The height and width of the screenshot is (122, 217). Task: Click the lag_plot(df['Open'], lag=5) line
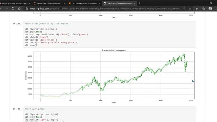click(41, 120)
